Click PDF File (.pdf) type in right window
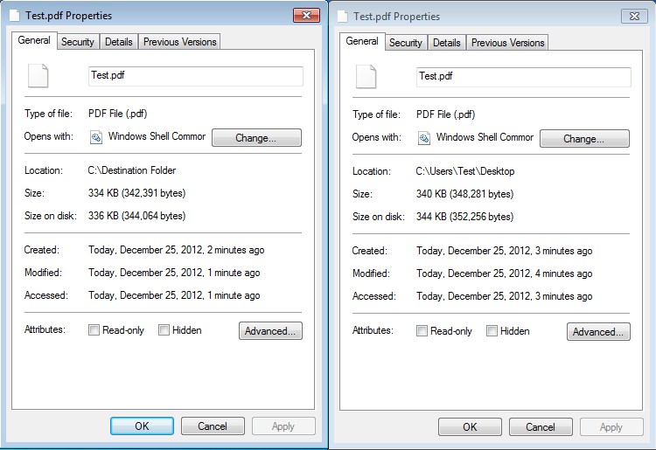The width and height of the screenshot is (656, 450). (x=445, y=114)
